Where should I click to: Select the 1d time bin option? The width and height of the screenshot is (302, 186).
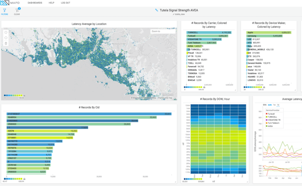(278, 105)
